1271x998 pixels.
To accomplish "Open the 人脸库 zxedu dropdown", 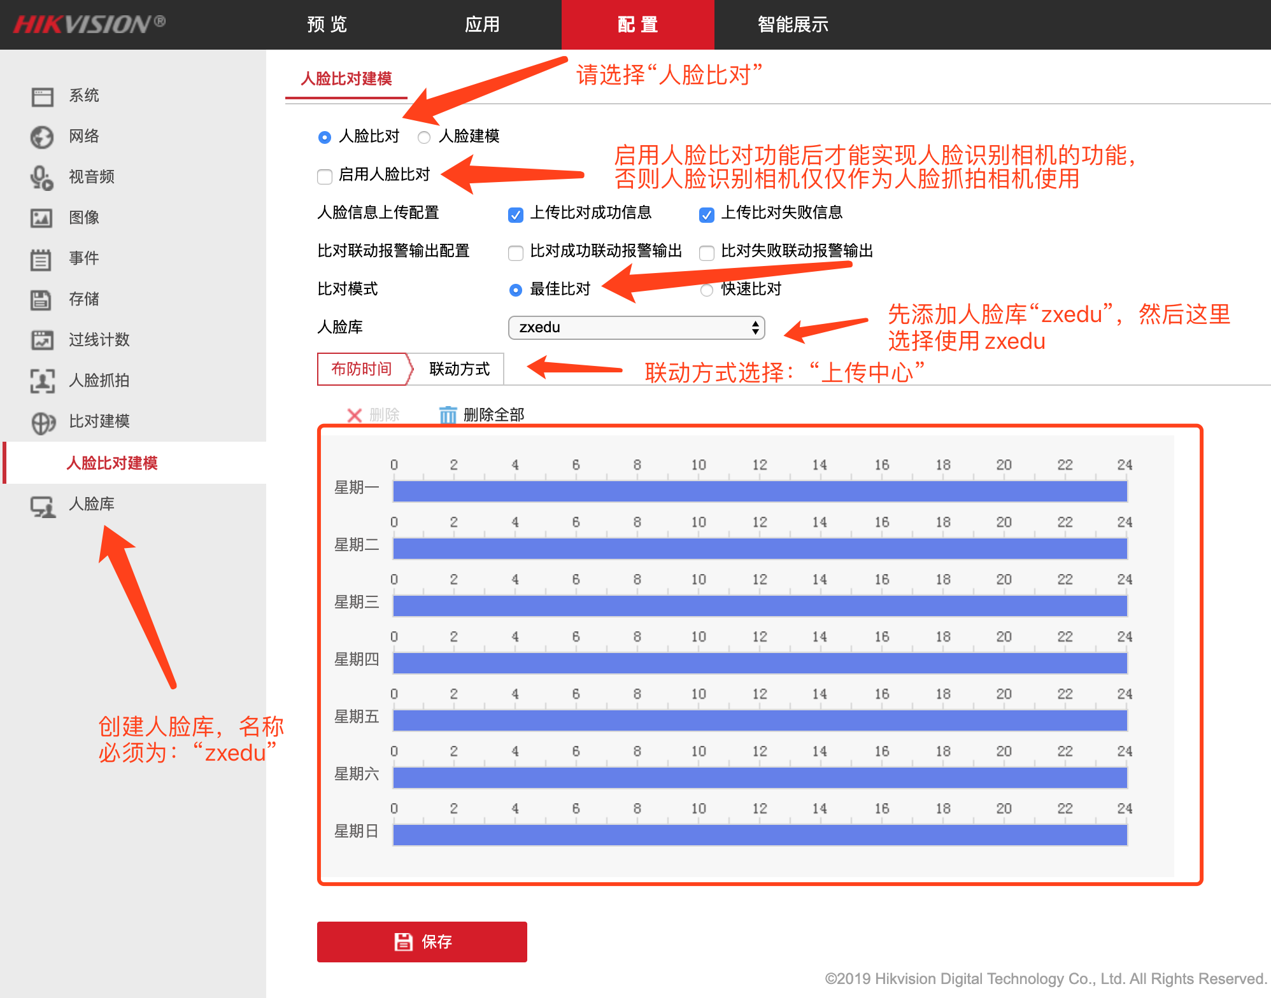I will pos(637,328).
